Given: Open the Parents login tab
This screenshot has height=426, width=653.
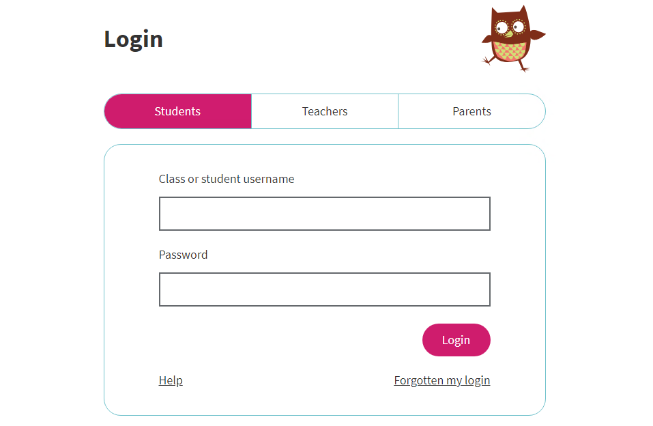Looking at the screenshot, I should coord(472,111).
